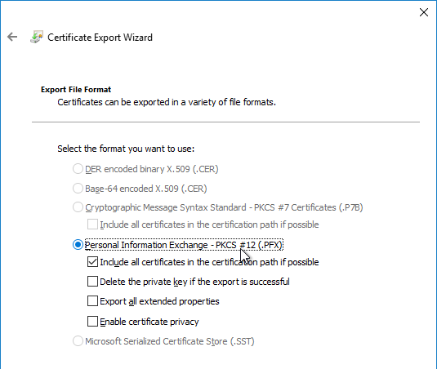The image size is (437, 369).
Task: Go back using the left arrow
Action: [12, 37]
